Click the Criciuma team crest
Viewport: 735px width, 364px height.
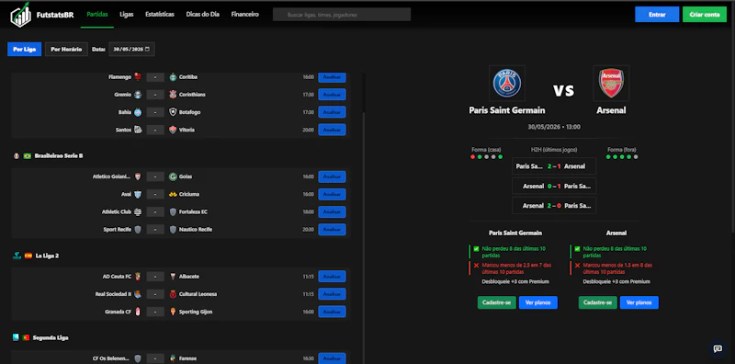[173, 194]
